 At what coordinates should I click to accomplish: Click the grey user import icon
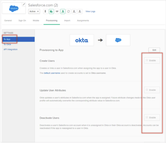(74, 12)
